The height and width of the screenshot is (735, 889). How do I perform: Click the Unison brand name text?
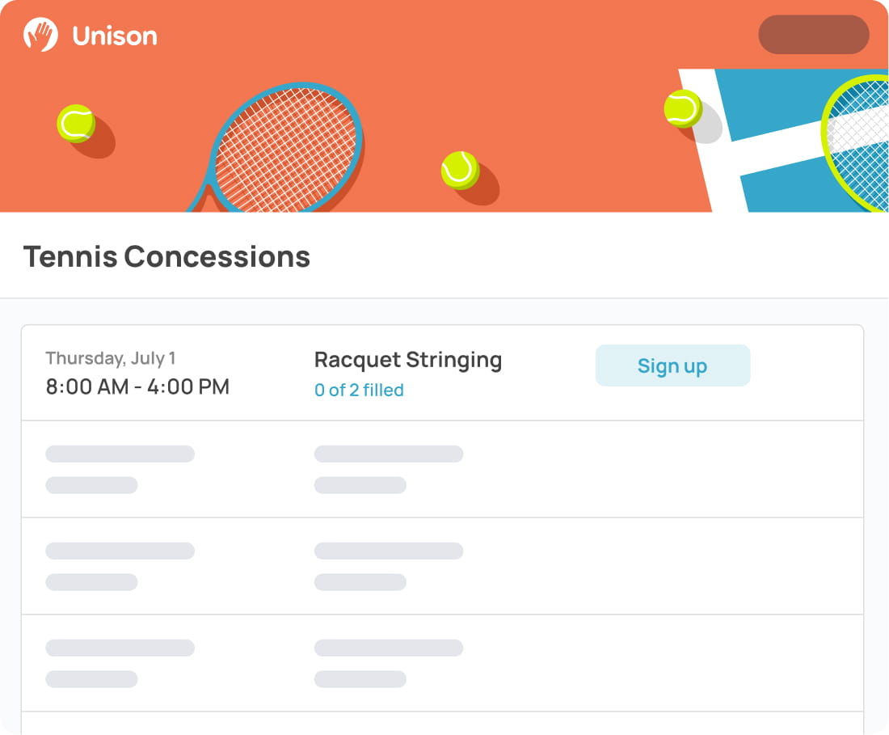(x=114, y=36)
